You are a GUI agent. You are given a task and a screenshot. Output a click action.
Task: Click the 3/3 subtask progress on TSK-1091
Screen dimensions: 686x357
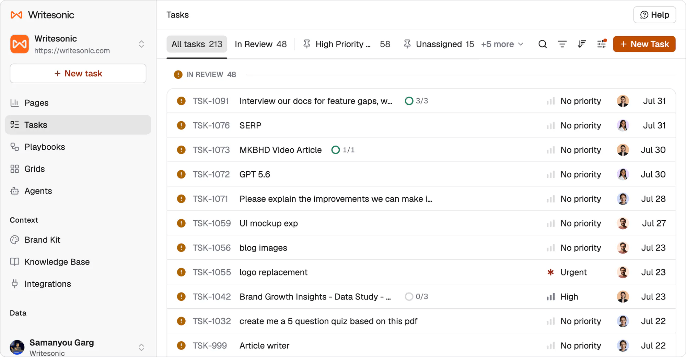[416, 101]
